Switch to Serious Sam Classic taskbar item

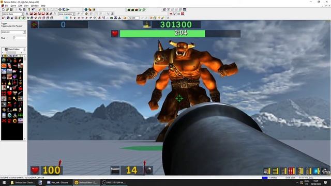(x=23, y=182)
